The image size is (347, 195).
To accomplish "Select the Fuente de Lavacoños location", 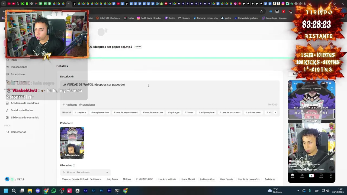I will click(x=249, y=179).
